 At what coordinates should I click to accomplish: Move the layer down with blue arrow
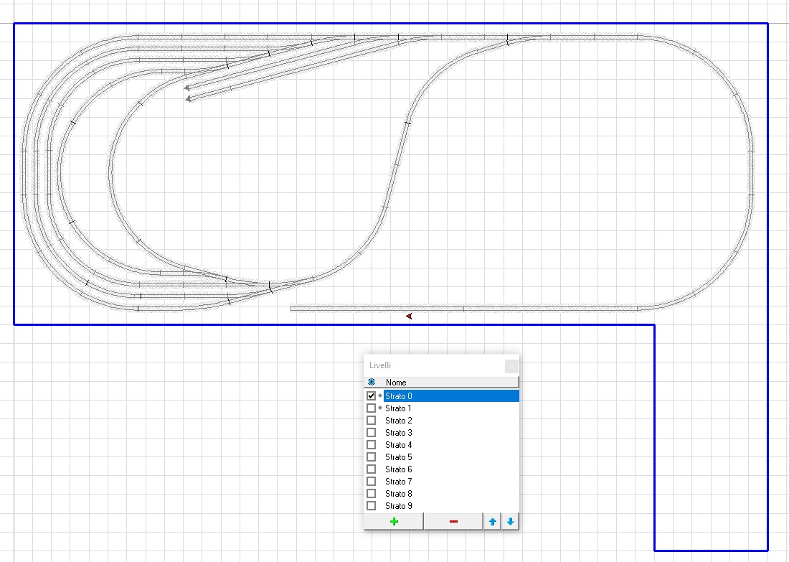click(x=510, y=522)
